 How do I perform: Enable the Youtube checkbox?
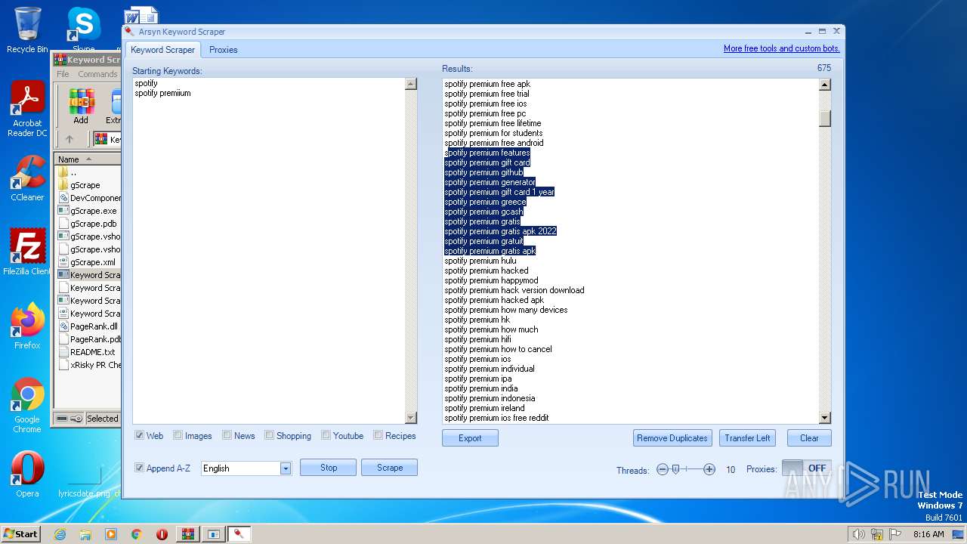point(326,435)
